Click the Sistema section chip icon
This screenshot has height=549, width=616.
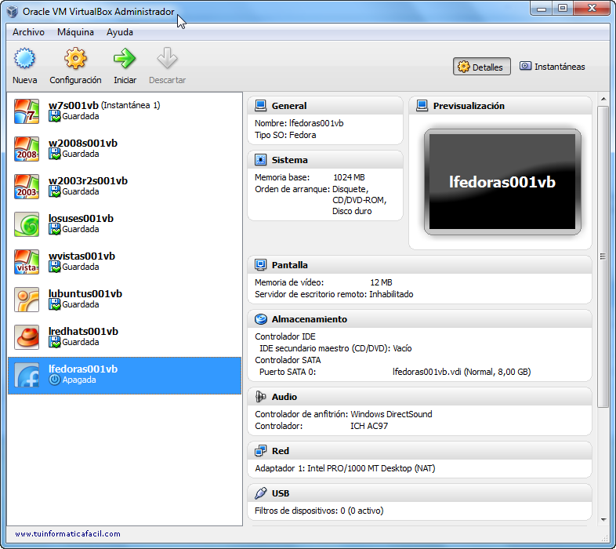(x=260, y=160)
